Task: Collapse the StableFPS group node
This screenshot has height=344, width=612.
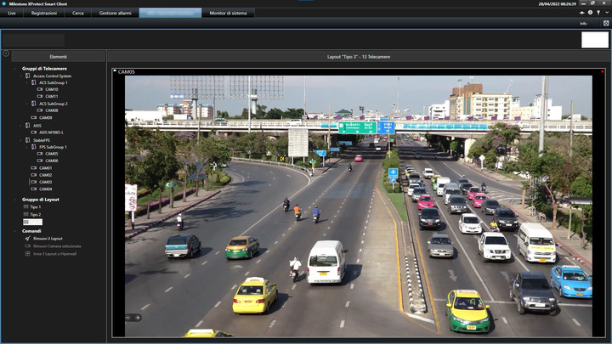Action: 21,140
